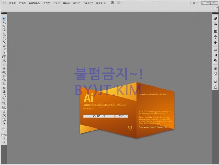Select the Eraser tool
The image size is (219, 165).
point(4,61)
